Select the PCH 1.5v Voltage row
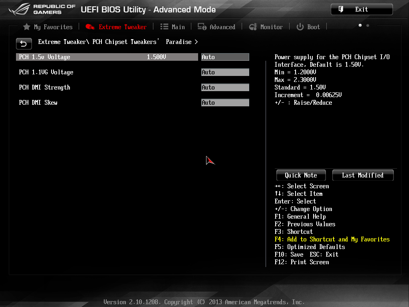Viewport: 409px width, 307px height. 107,57
